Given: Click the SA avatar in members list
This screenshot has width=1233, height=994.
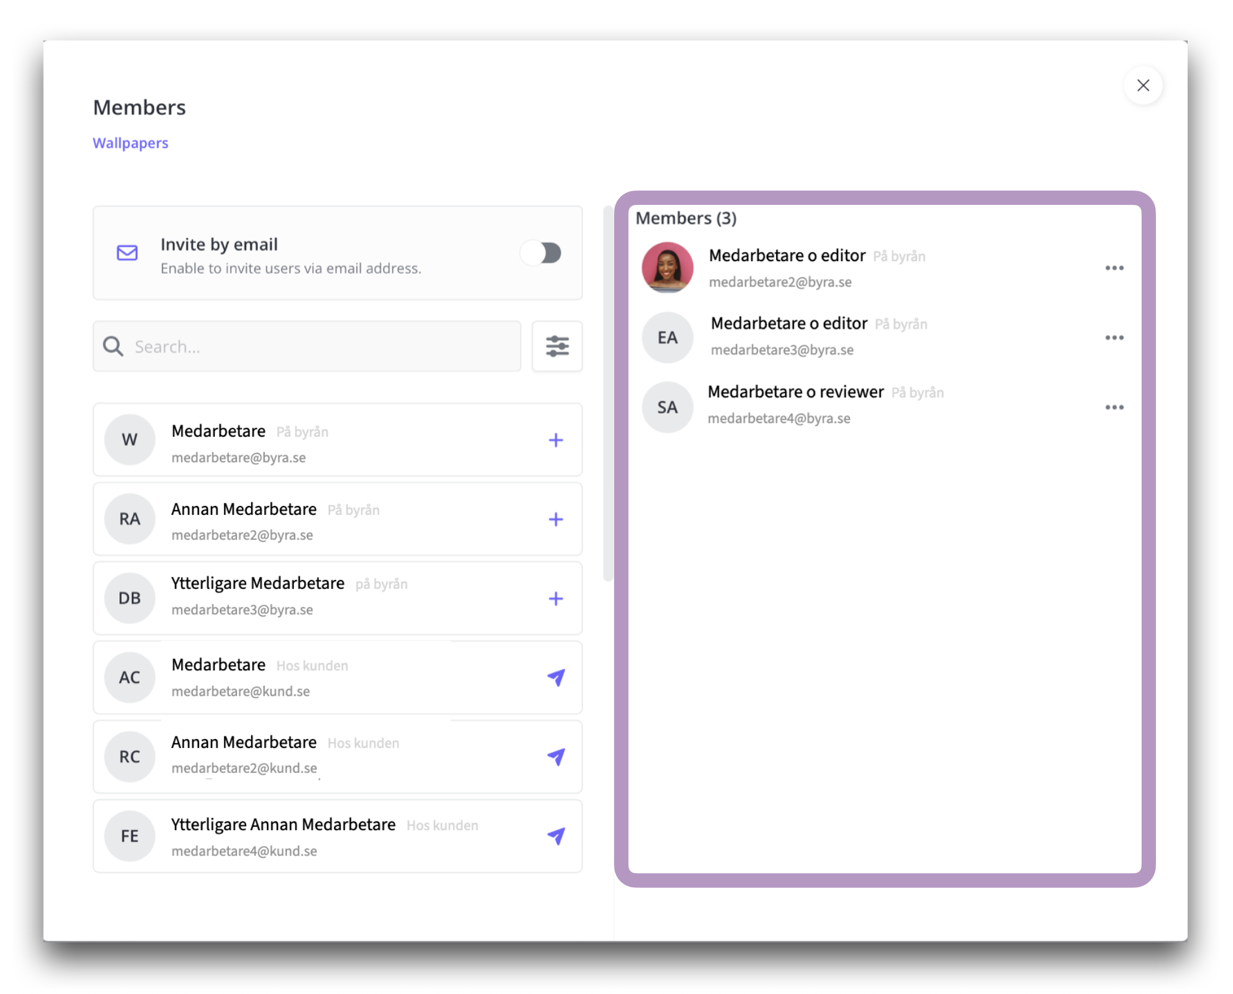Looking at the screenshot, I should pos(667,407).
